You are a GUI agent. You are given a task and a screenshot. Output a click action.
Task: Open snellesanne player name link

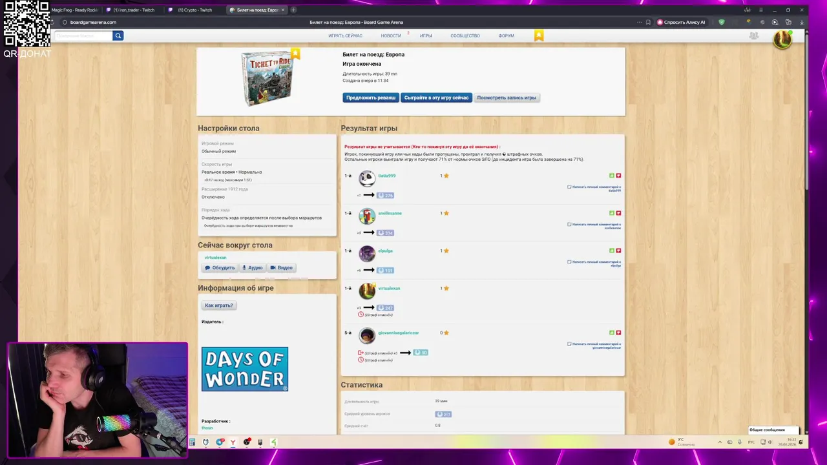tap(390, 213)
